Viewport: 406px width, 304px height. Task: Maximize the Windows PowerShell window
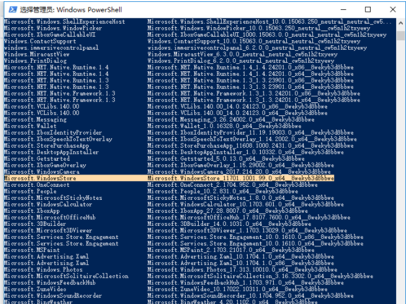368,9
